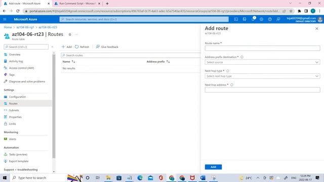Click Add in the Routes toolbar
This screenshot has width=324, height=182.
coord(66,47)
